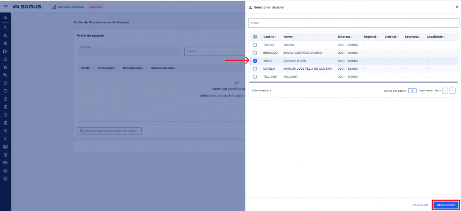Screen dimensions: 461x211
Task: Select the ADRIANA MIEKO name cell
Action: pos(295,61)
